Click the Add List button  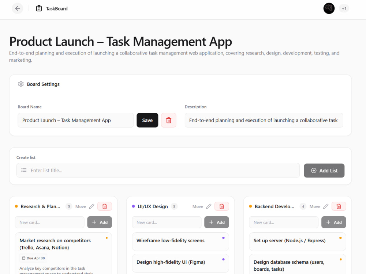(x=324, y=171)
